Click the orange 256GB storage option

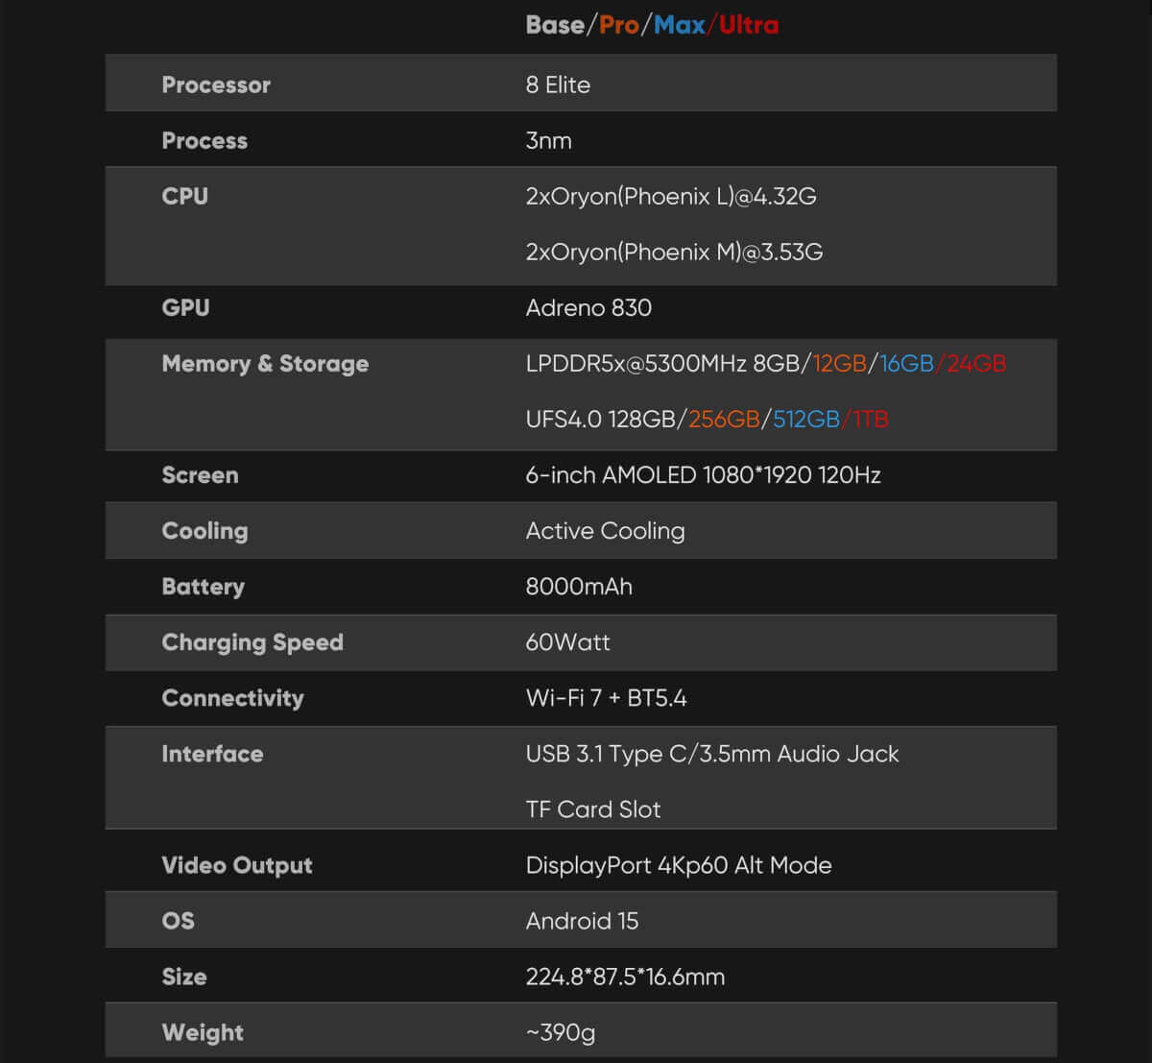click(x=724, y=419)
